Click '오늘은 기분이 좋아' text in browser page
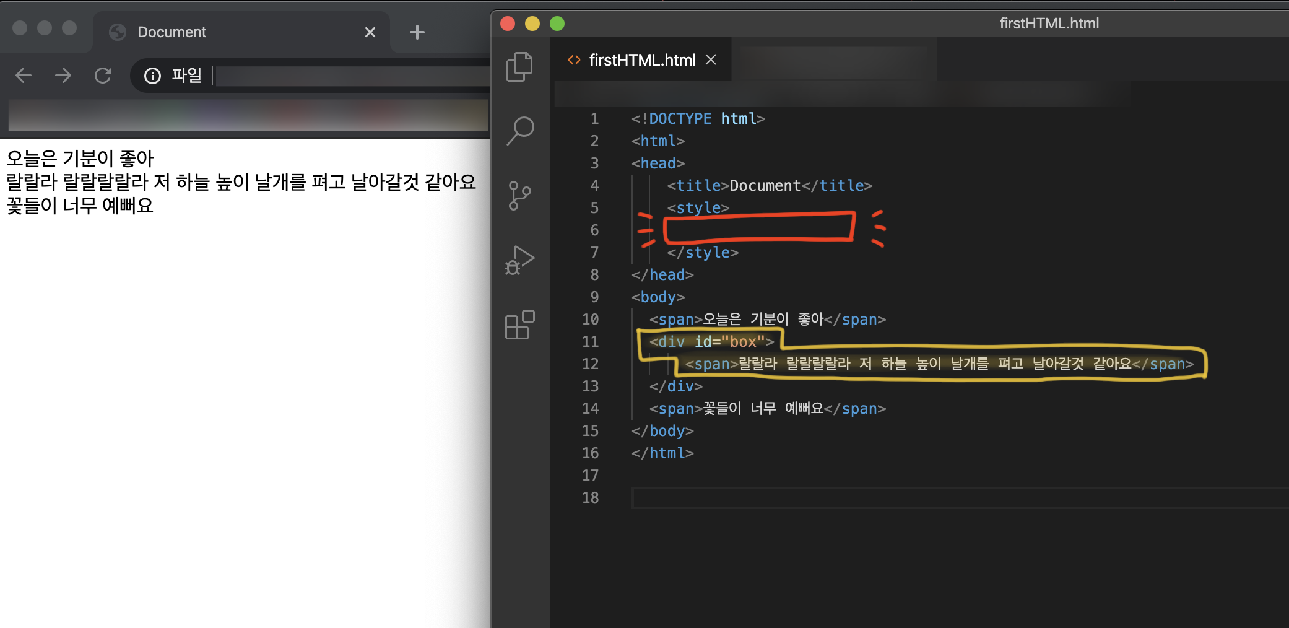Screen dimensions: 1289x628 pyautogui.click(x=80, y=159)
